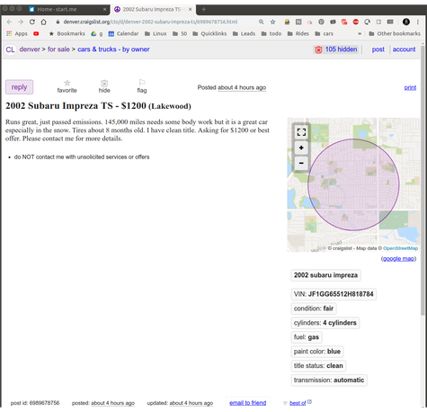Open a new browser tab
The image size is (427, 412).
tap(203, 9)
